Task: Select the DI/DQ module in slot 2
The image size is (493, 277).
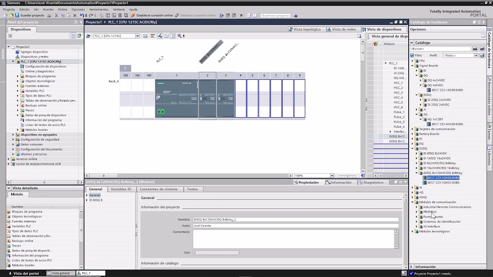Action: tap(207, 98)
